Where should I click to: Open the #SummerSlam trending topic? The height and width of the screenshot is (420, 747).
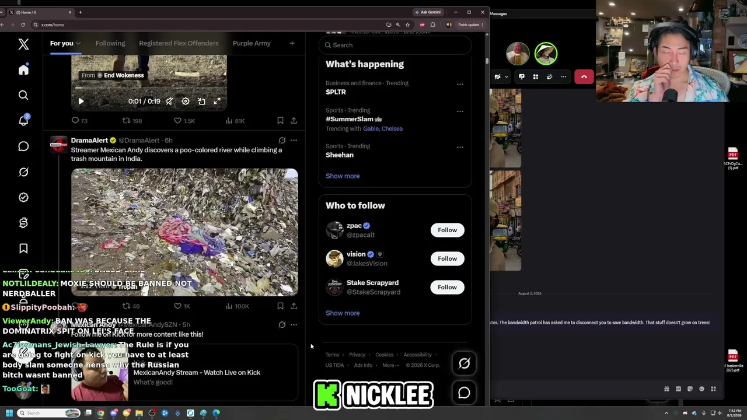353,119
